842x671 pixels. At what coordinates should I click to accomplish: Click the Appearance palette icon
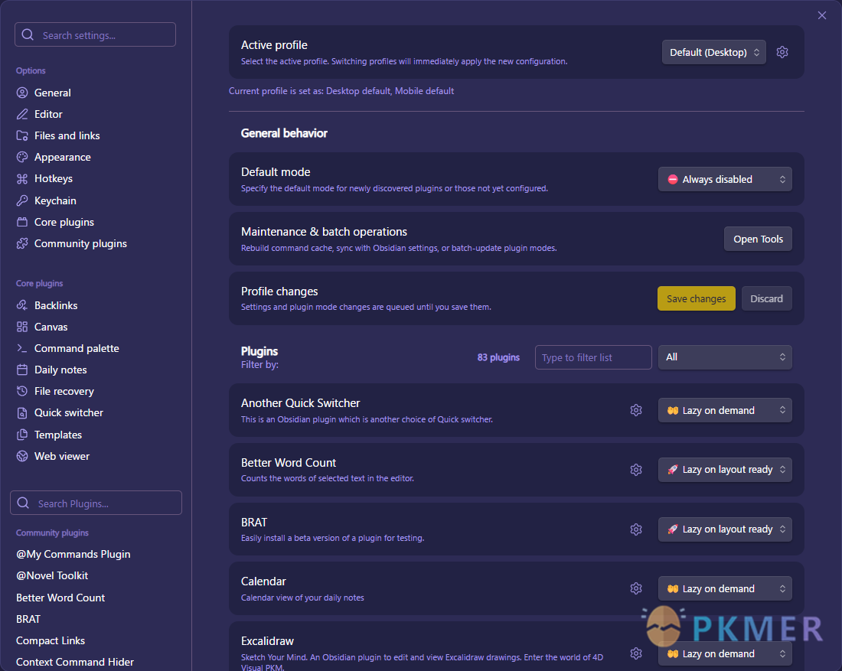(x=22, y=158)
